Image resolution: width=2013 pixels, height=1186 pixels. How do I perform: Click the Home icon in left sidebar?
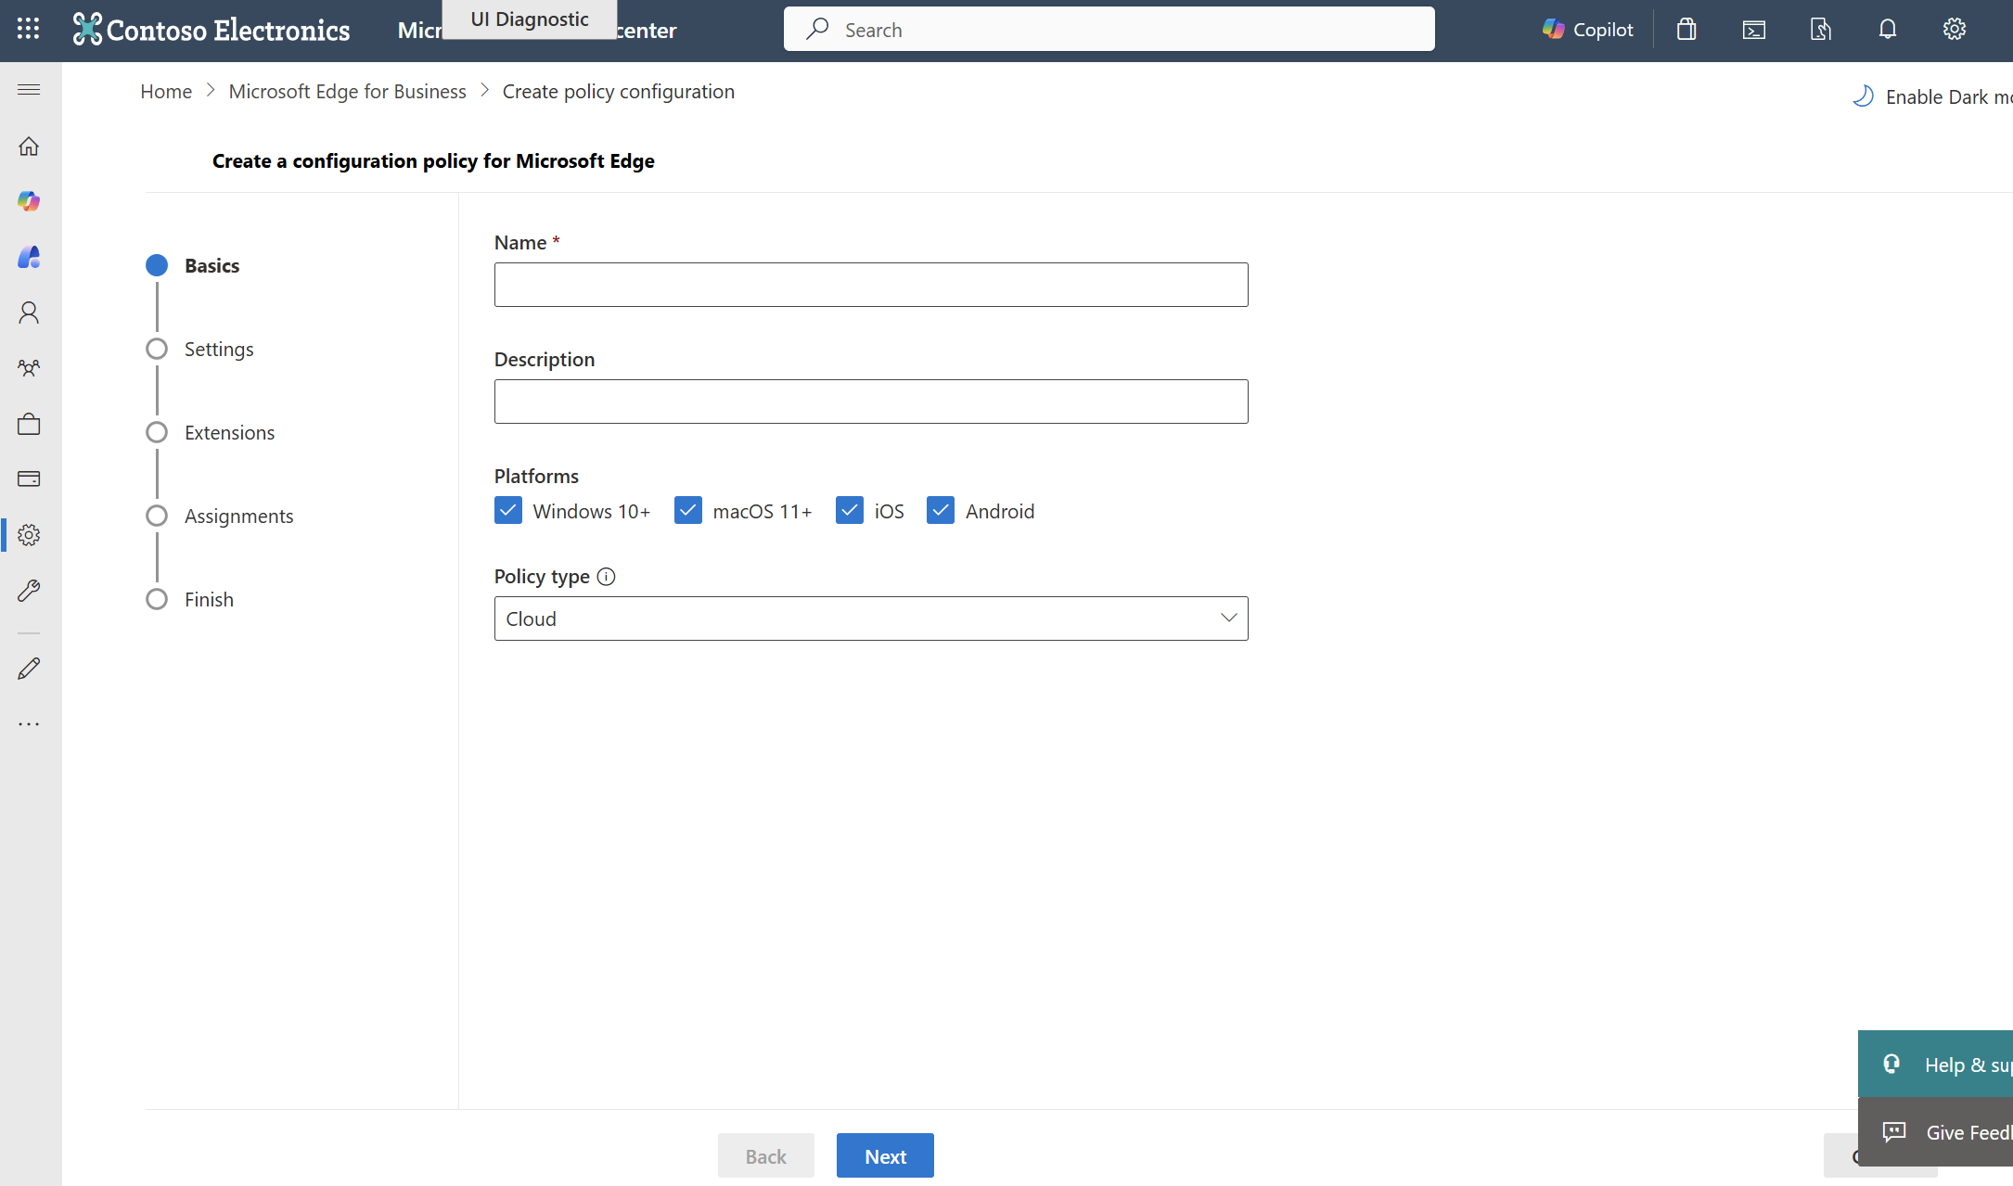coord(29,147)
